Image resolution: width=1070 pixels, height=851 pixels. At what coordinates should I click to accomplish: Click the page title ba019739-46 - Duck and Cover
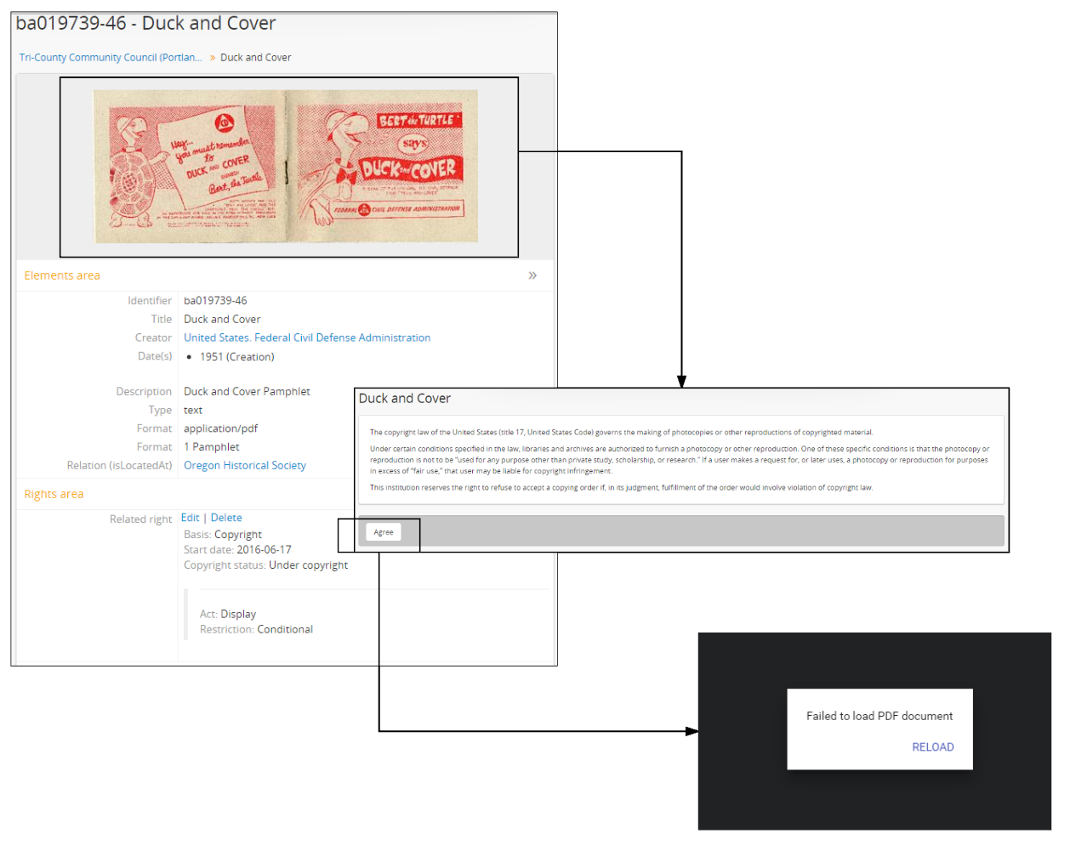pyautogui.click(x=146, y=24)
